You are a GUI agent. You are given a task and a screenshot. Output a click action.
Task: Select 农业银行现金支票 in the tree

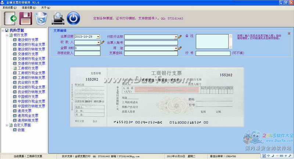[x=31, y=87]
